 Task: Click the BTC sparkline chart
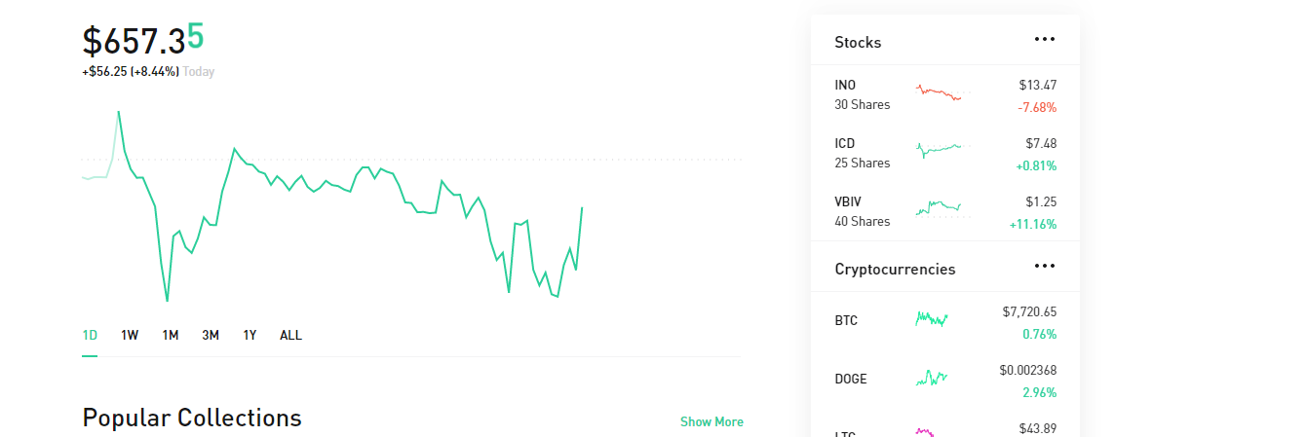pyautogui.click(x=932, y=318)
